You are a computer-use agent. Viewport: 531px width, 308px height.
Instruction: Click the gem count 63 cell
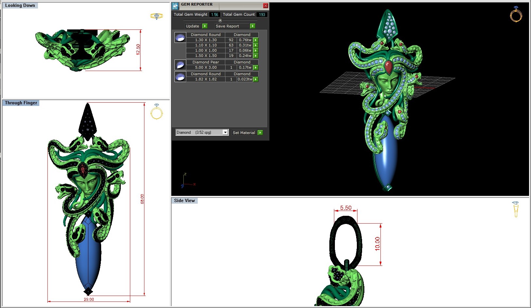tap(231, 45)
